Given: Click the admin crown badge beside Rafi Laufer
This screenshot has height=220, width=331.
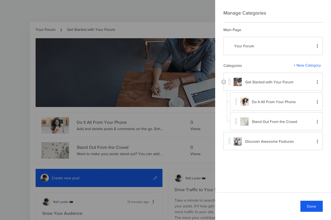Looking at the screenshot, I should click(71, 202).
